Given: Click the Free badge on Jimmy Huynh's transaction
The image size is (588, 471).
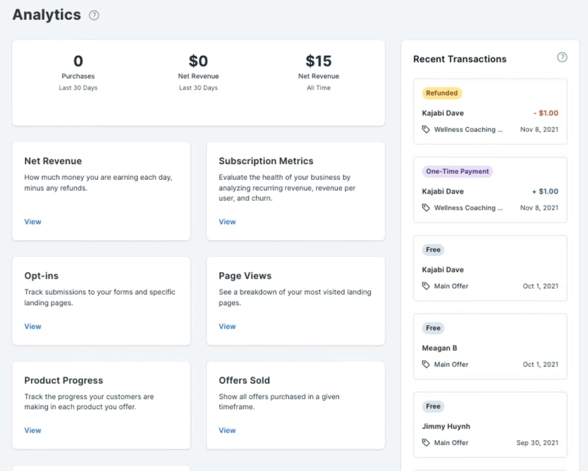Looking at the screenshot, I should [x=433, y=406].
